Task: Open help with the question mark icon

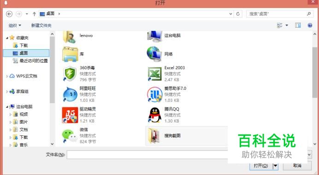Action: pos(310,25)
